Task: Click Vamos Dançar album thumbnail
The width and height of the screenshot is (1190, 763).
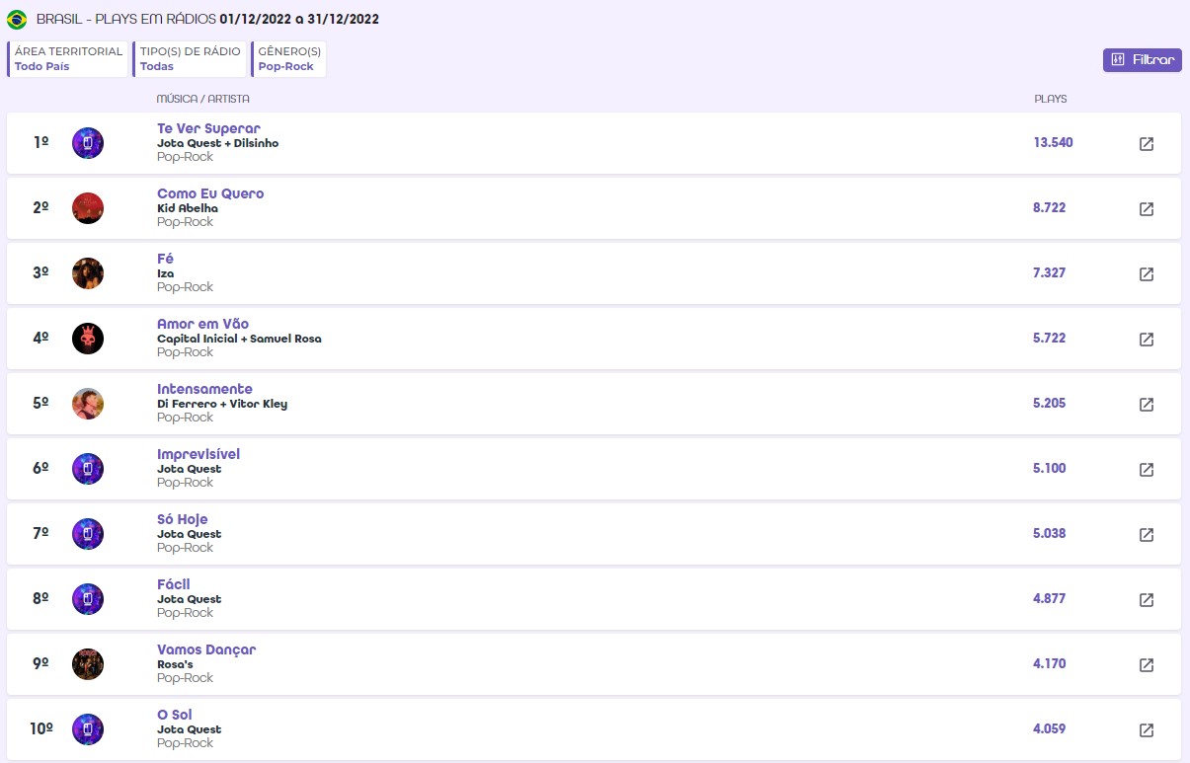Action: pos(88,664)
